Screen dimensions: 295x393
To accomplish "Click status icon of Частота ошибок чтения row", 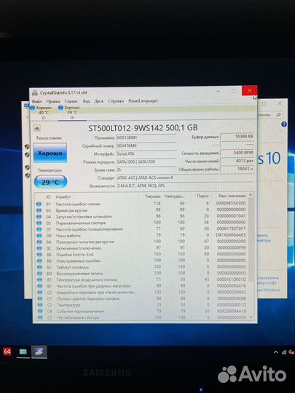I will (x=39, y=205).
